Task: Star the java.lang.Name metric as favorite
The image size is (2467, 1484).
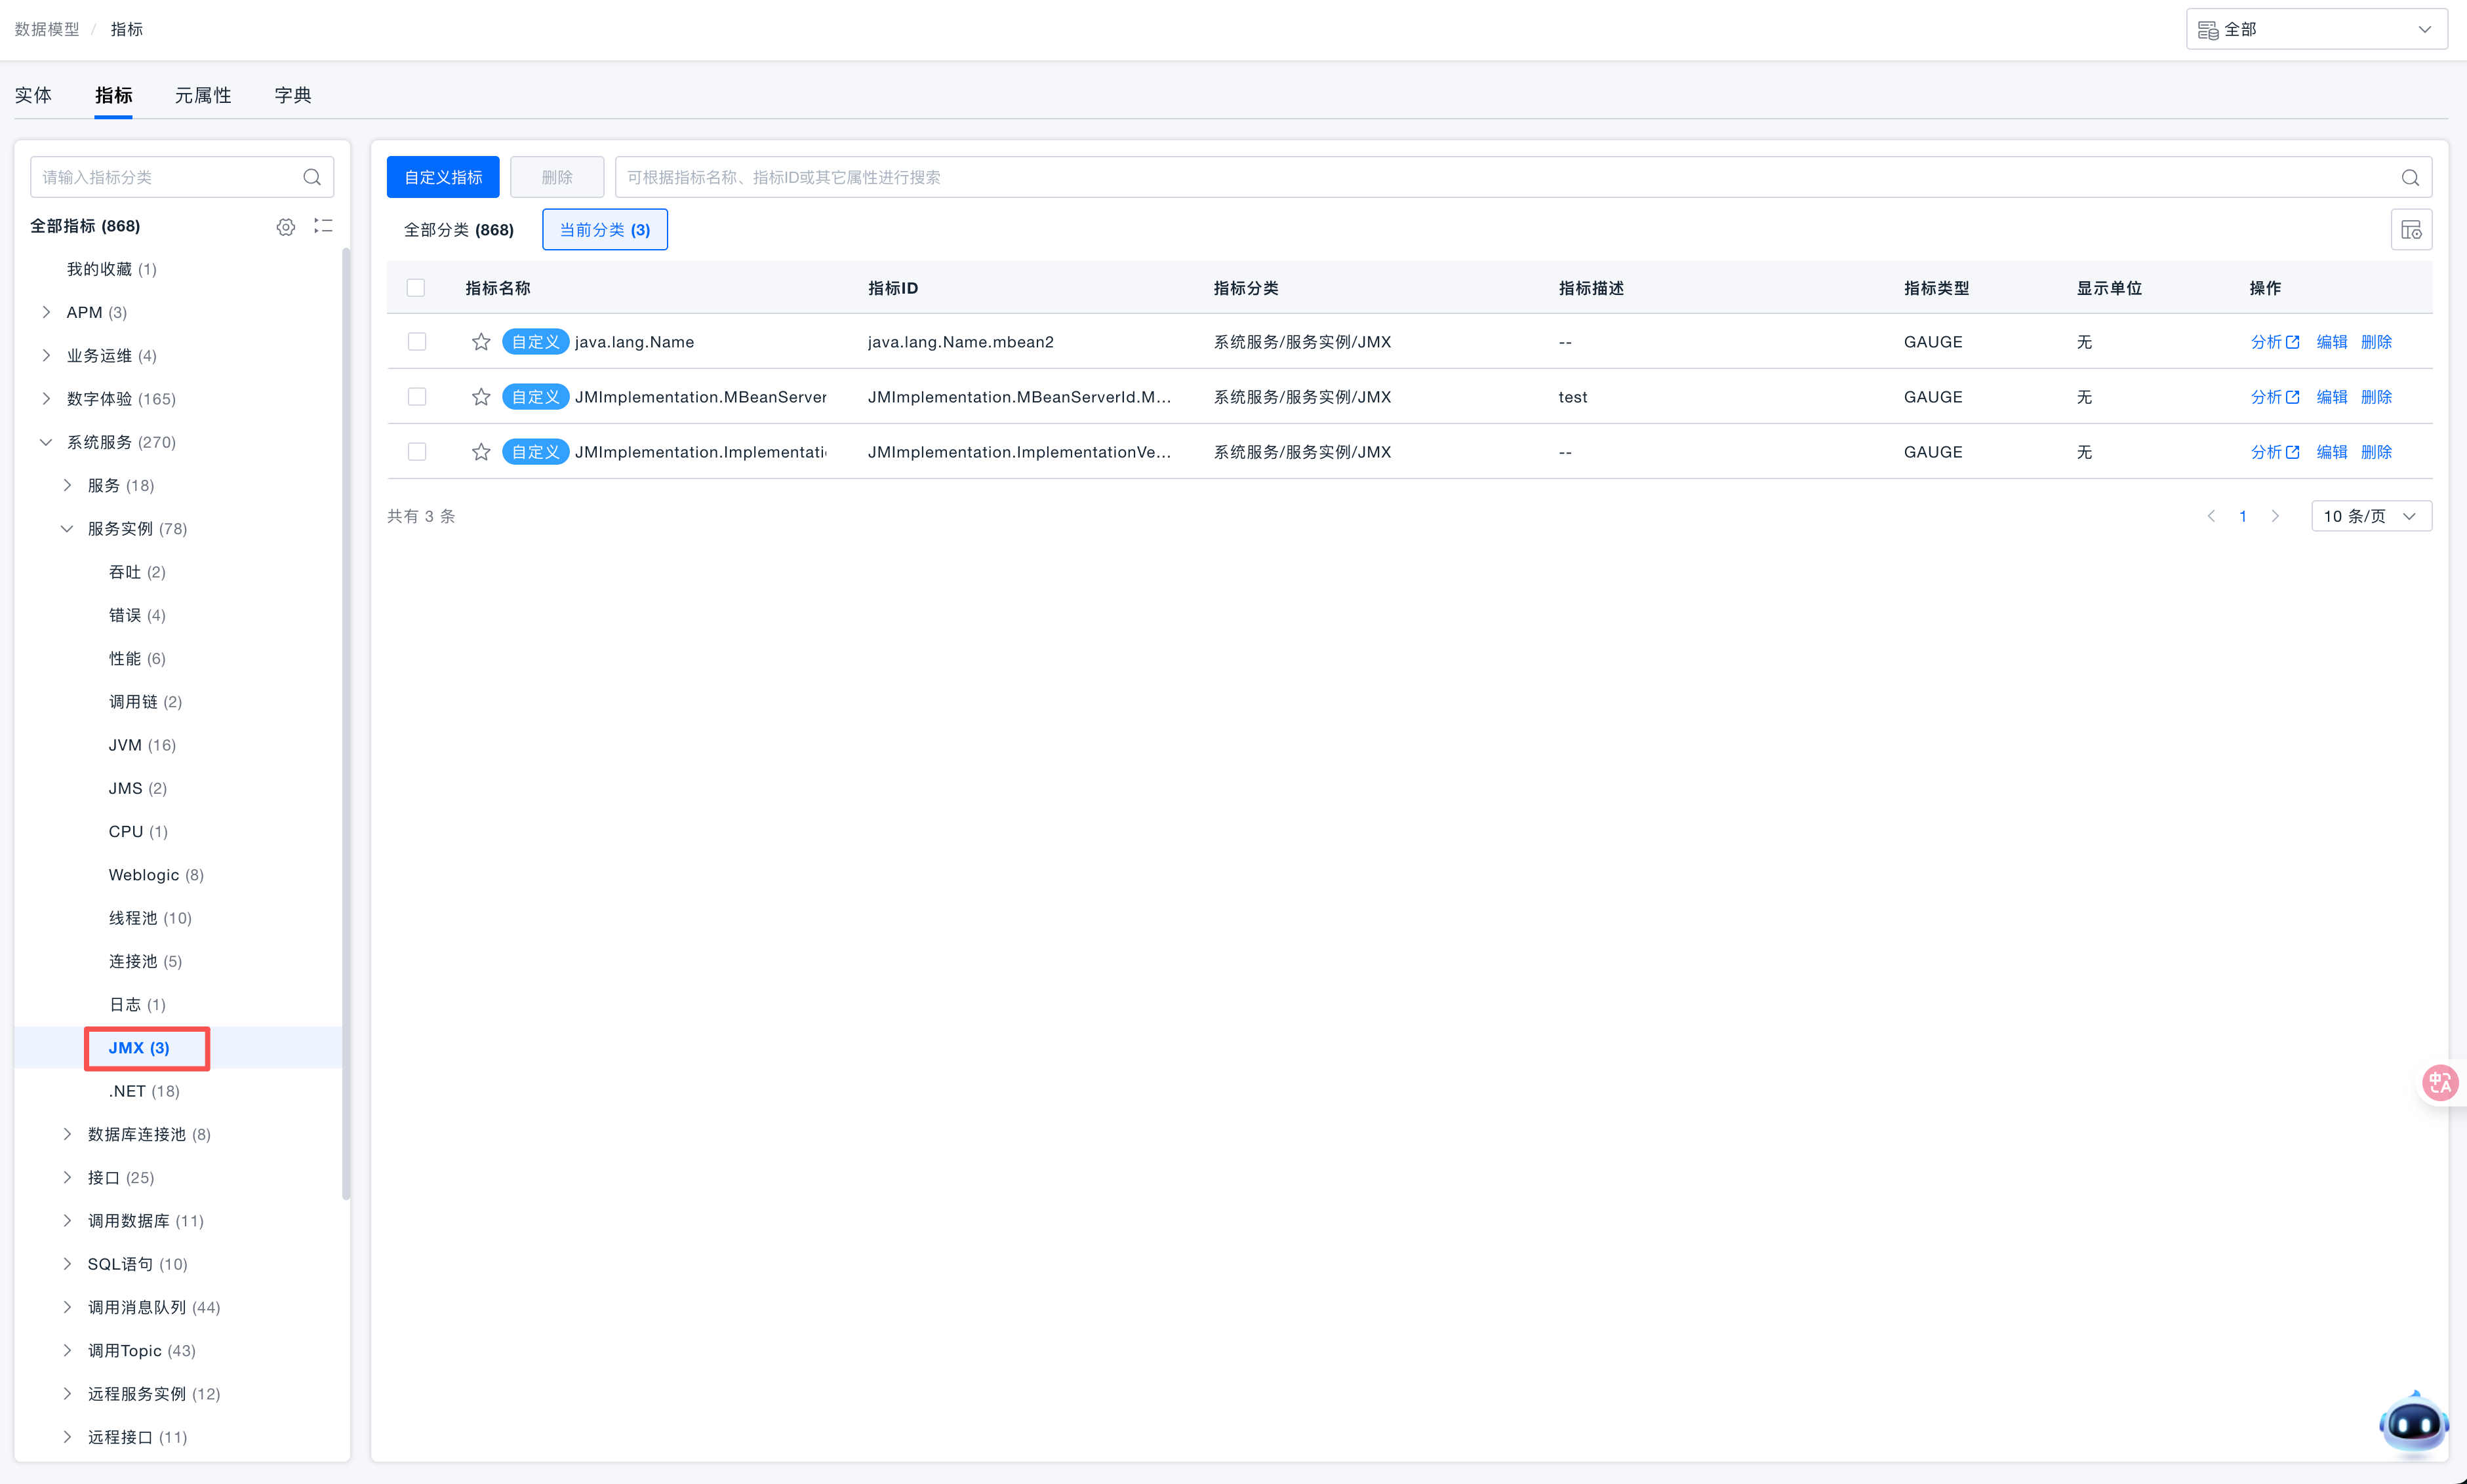Action: pos(481,342)
